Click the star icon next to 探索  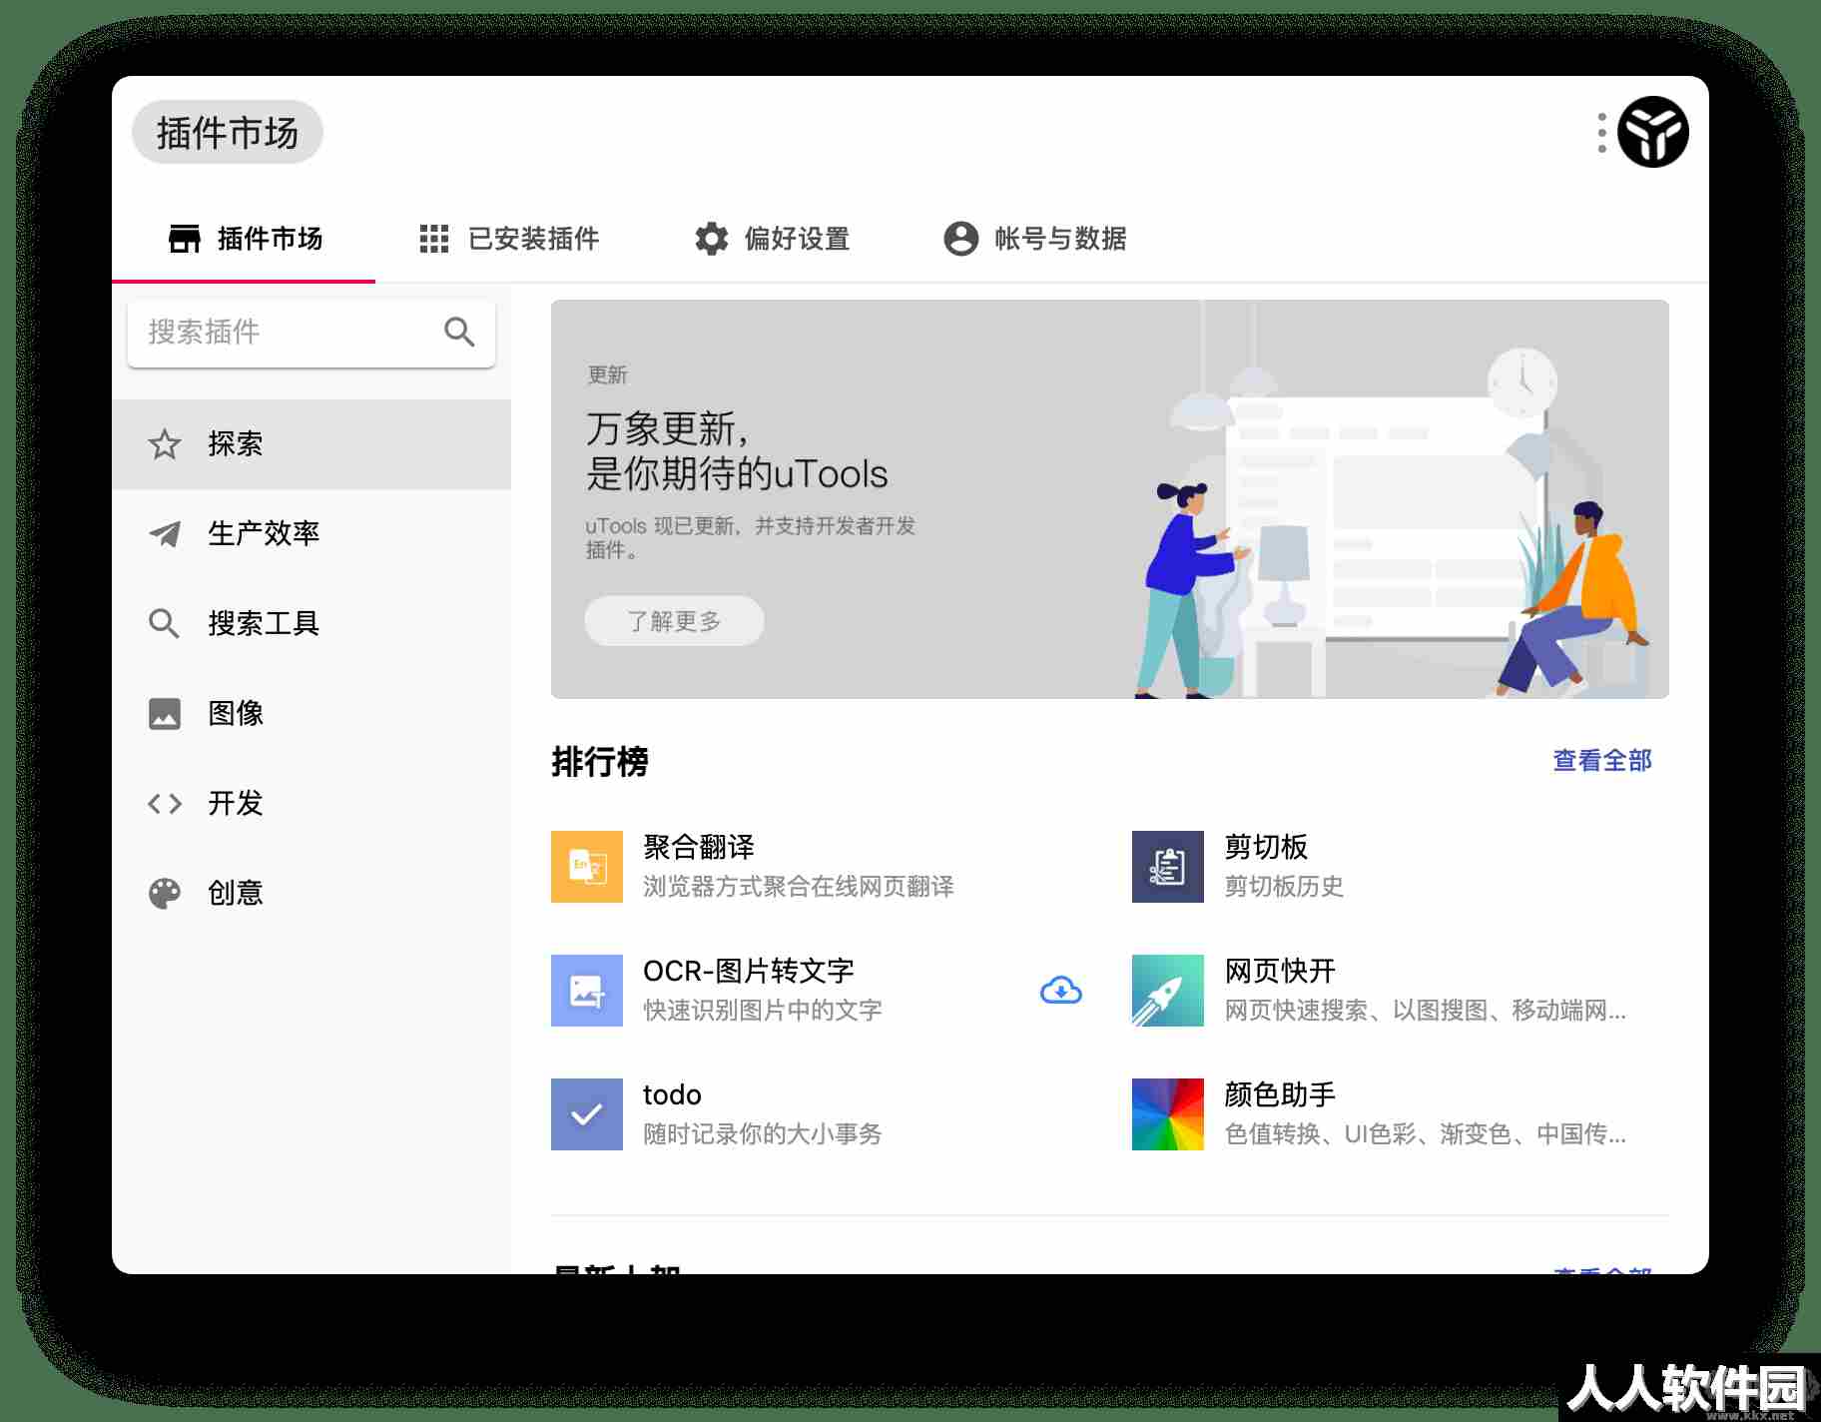[165, 444]
